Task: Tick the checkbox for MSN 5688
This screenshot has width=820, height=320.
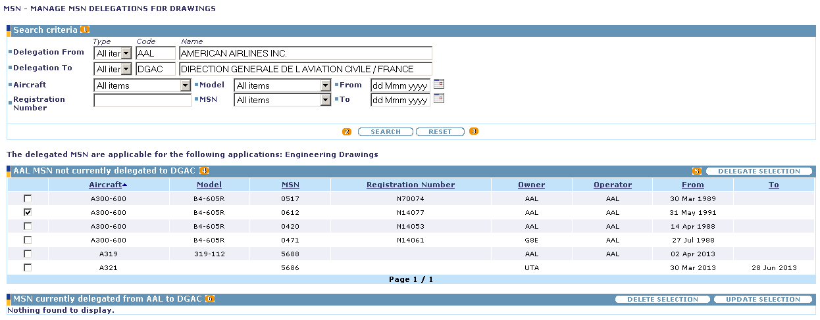Action: [28, 254]
